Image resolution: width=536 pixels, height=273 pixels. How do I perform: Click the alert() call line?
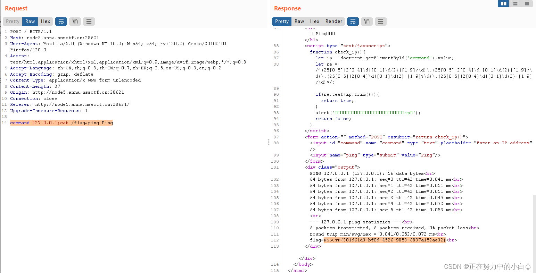pyautogui.click(x=368, y=113)
